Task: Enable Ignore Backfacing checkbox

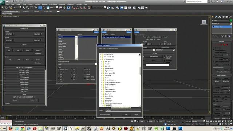Action: 214,50
